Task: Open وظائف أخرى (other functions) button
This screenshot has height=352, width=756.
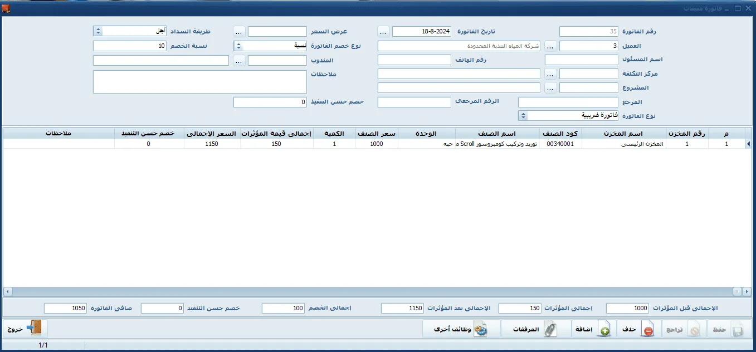Action: 461,330
